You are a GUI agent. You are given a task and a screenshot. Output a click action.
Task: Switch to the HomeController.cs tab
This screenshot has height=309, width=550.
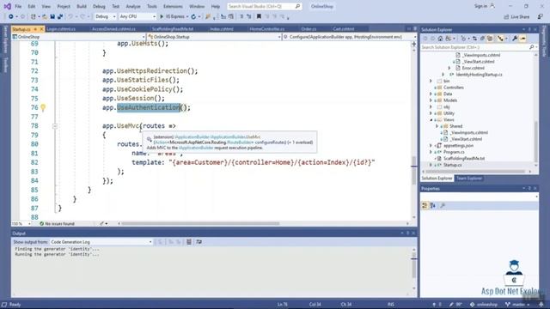[x=267, y=29]
